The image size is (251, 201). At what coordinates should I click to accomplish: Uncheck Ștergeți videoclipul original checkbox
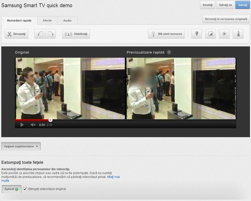[25, 189]
